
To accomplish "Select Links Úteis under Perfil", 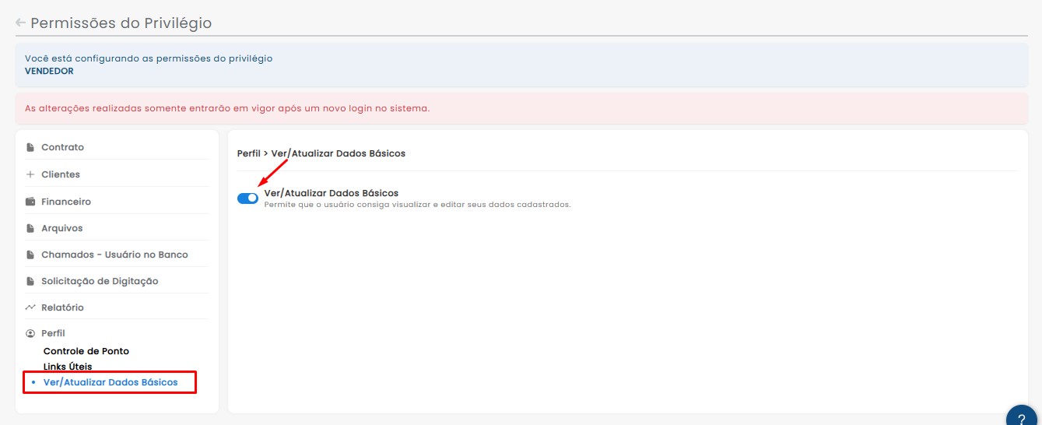I will [68, 367].
